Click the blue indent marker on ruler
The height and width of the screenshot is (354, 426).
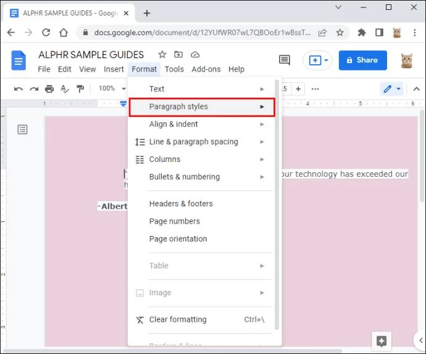click(x=123, y=104)
